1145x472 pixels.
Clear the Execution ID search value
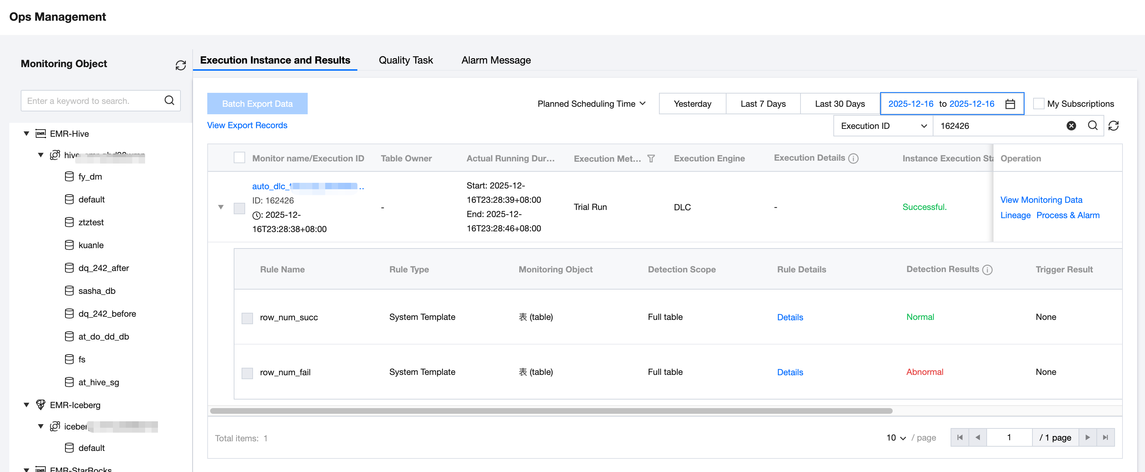(1071, 126)
